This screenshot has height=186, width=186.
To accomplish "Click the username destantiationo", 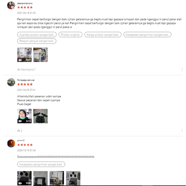I will (x=25, y=3).
